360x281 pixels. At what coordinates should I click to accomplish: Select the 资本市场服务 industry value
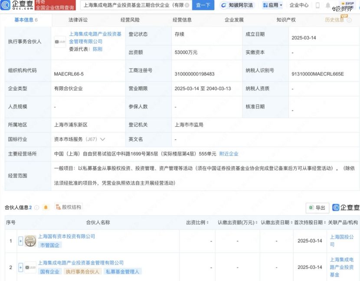68,139
